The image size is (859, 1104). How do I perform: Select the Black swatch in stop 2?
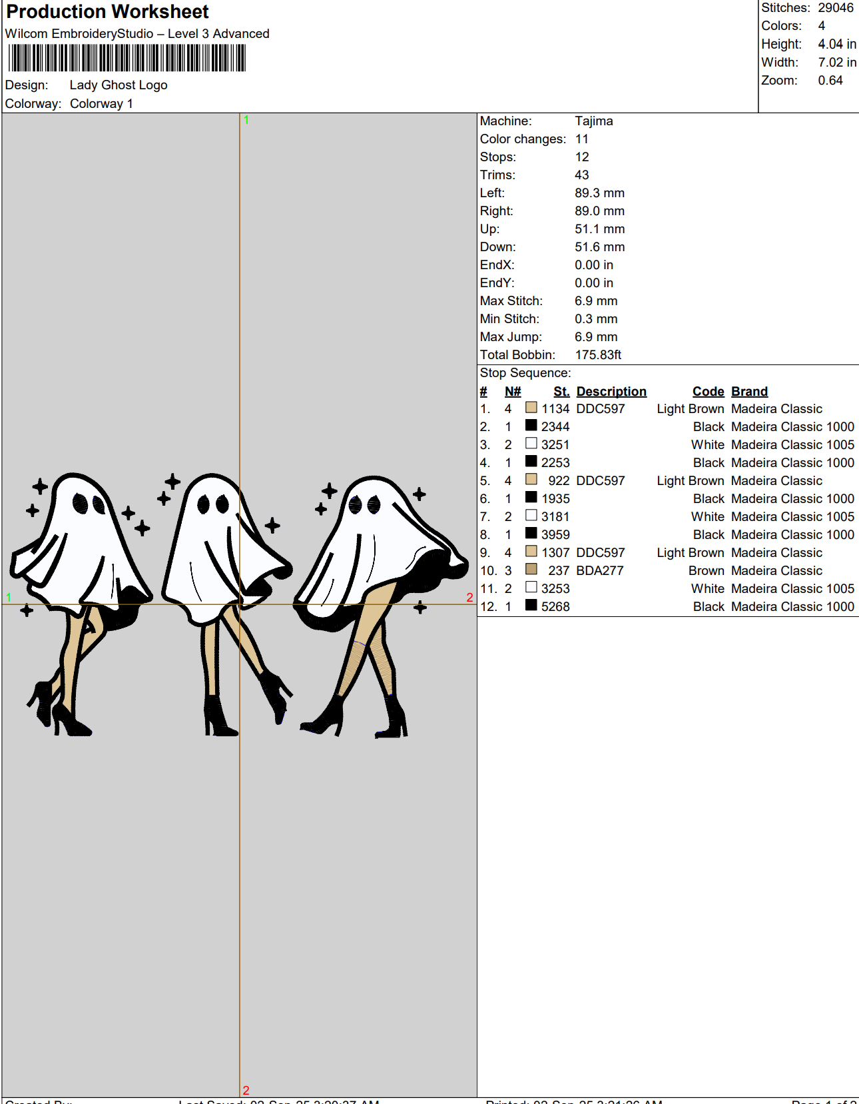tap(531, 426)
